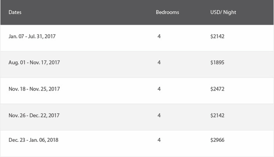This screenshot has height=157, width=274.
Task: Click bedroom count in the Jan. 07 row
Action: tap(159, 36)
